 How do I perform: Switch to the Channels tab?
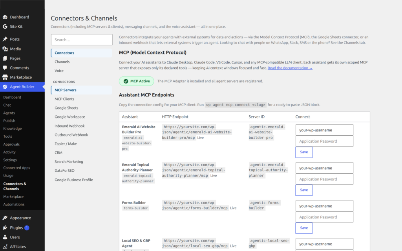tap(82, 62)
